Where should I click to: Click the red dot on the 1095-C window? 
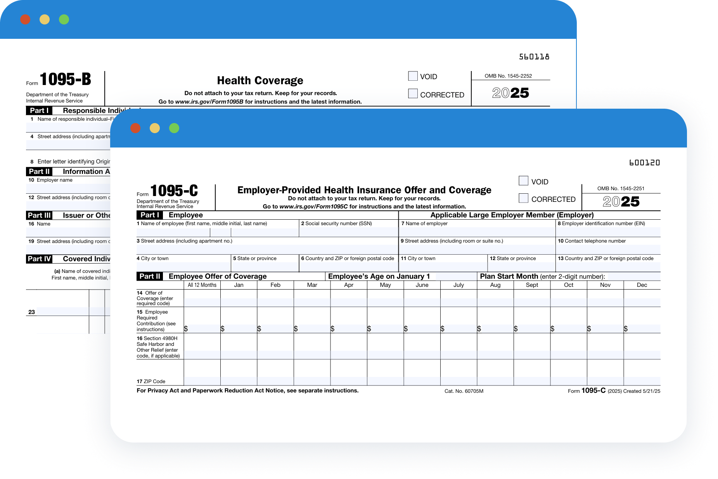pos(135,128)
